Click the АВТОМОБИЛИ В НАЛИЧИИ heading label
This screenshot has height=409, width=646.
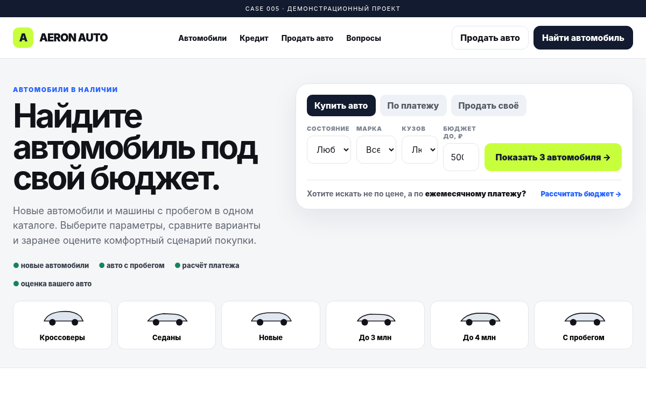click(65, 90)
